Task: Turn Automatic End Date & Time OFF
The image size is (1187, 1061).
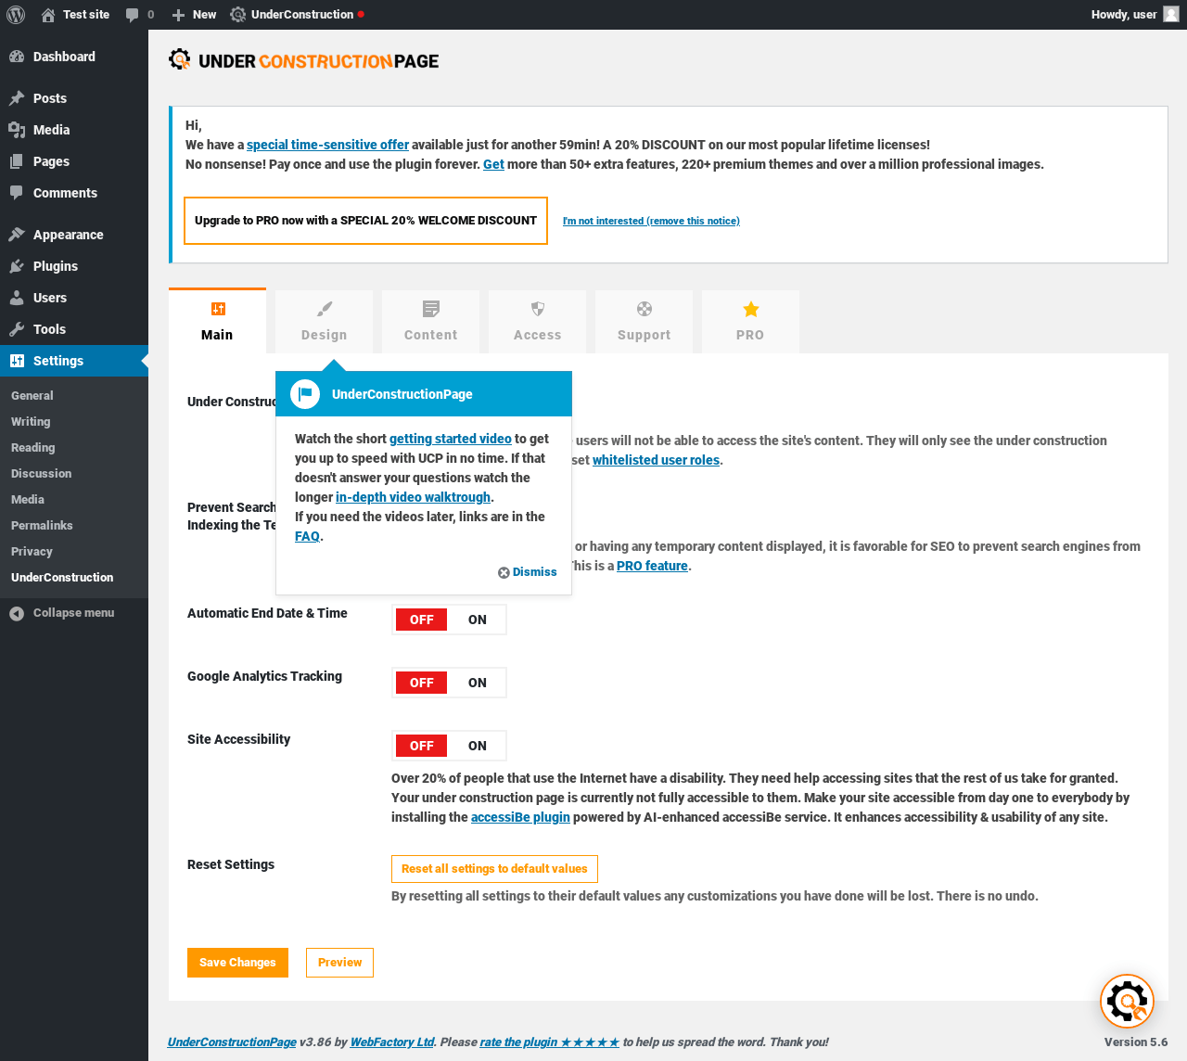Action: coord(422,620)
